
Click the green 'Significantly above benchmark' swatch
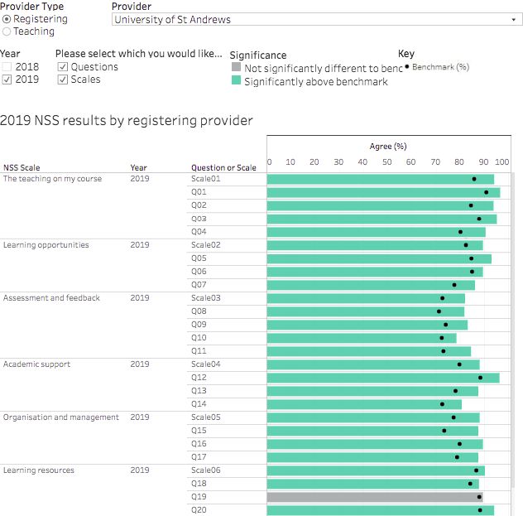(x=236, y=82)
